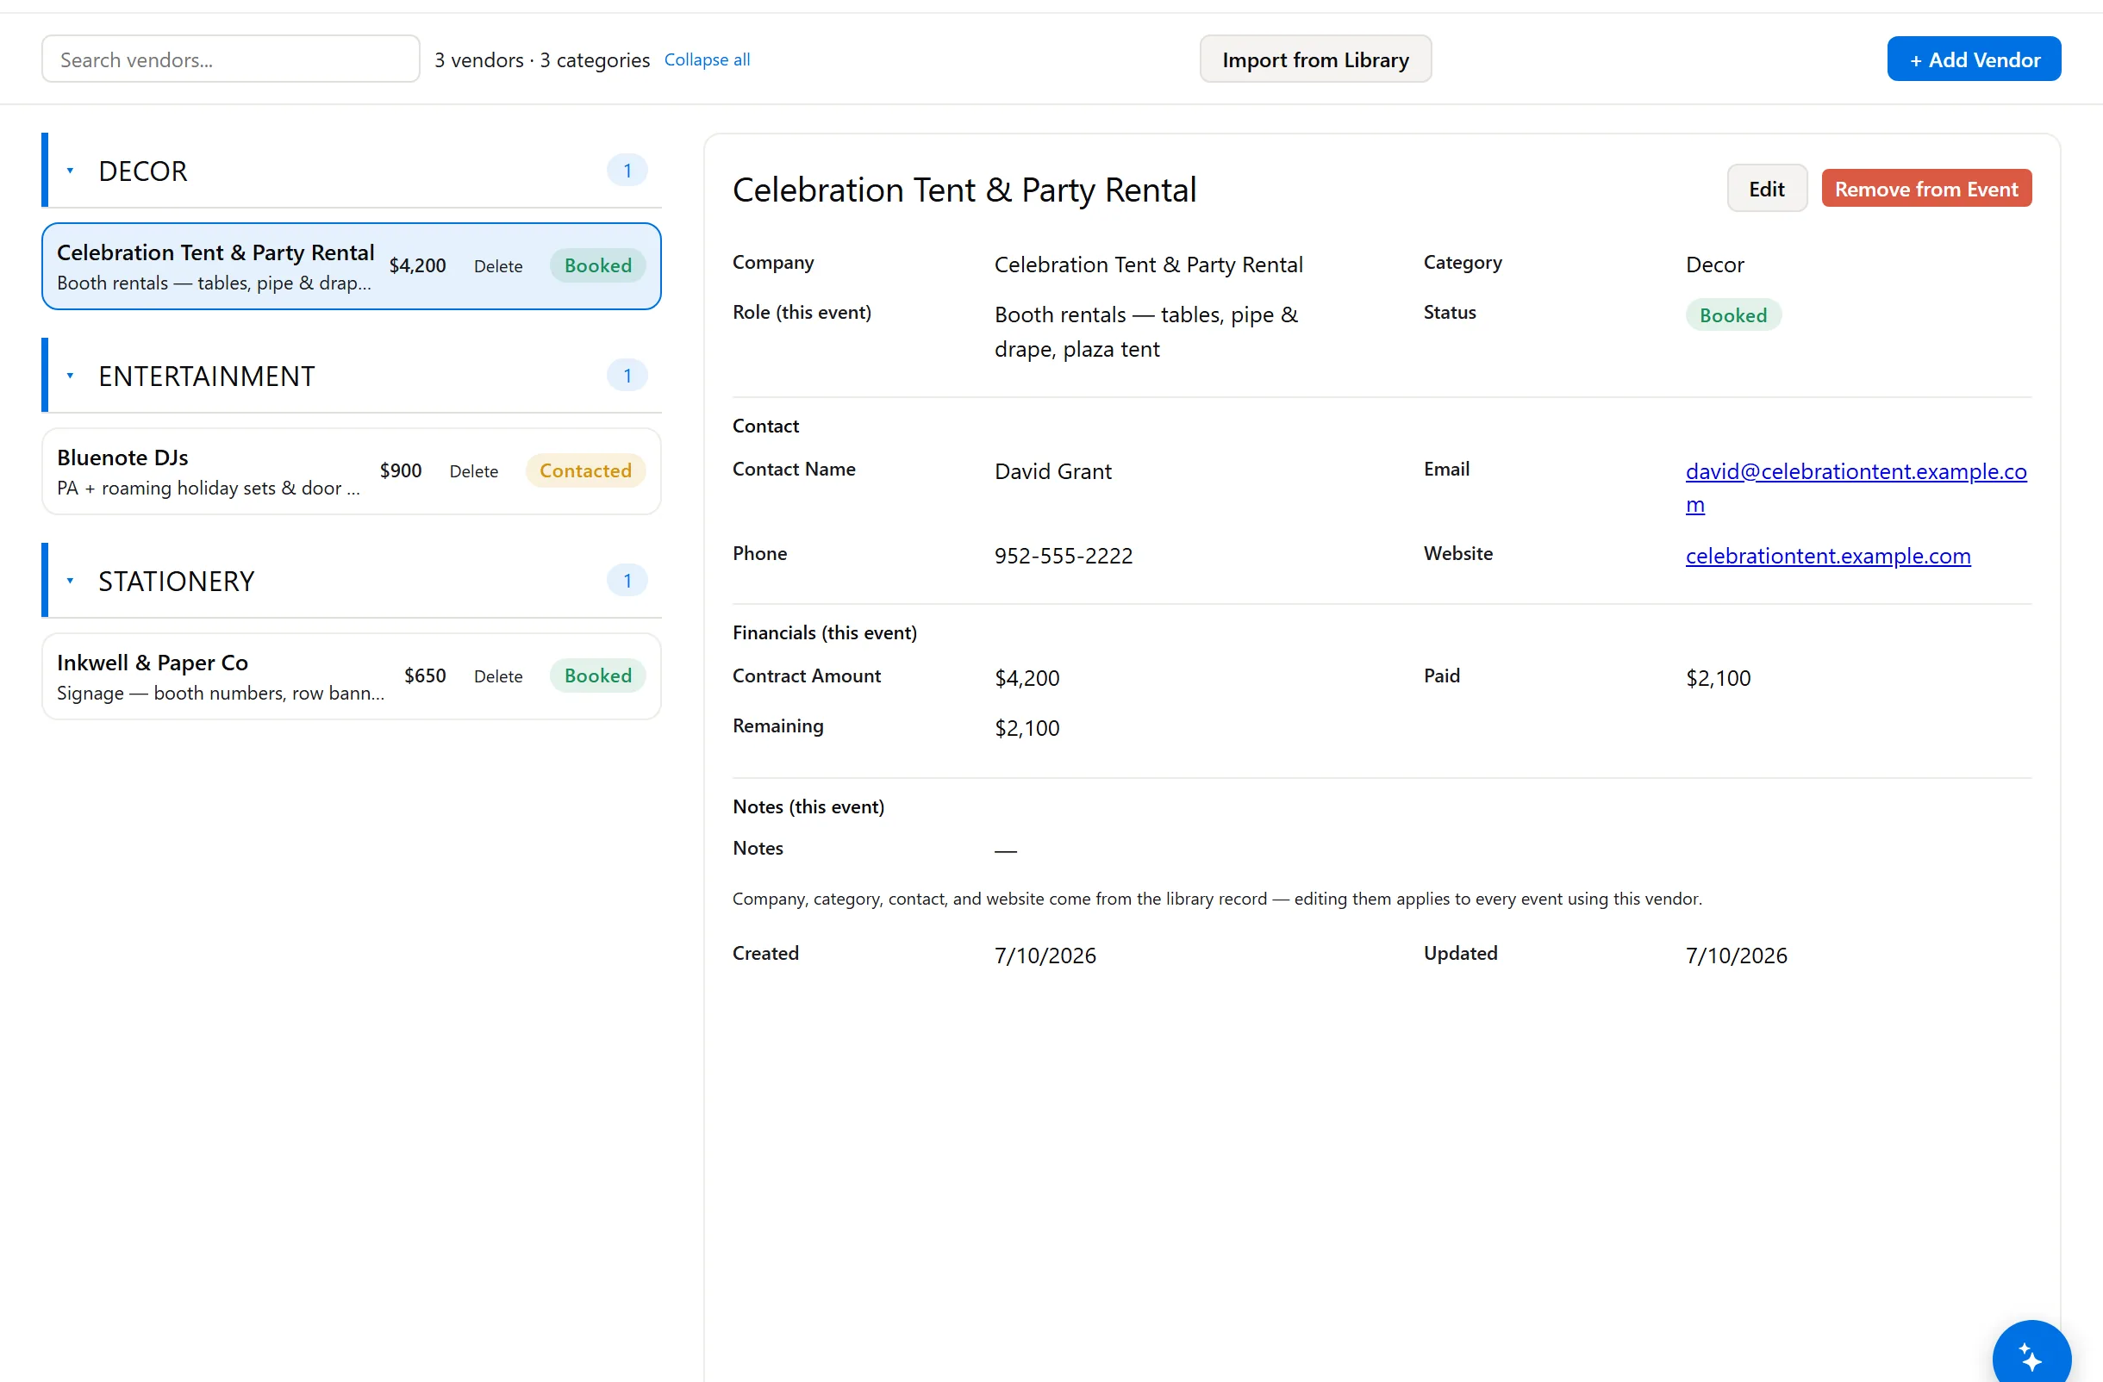Click the DECOR category heading
The height and width of the screenshot is (1382, 2103).
tap(142, 171)
